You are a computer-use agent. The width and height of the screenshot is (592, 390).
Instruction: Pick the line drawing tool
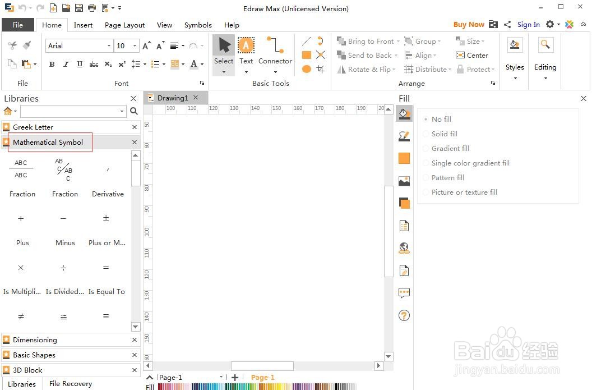pyautogui.click(x=307, y=41)
